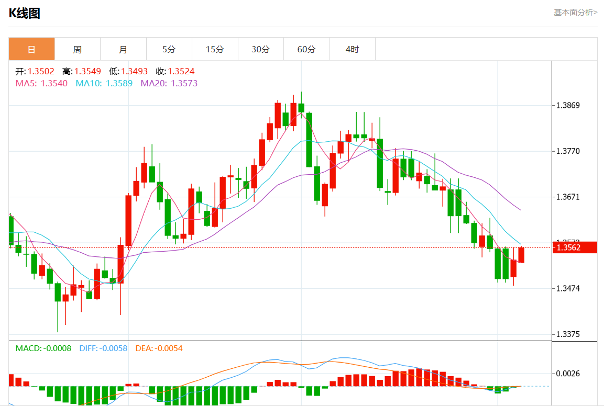
Task: Click the 1.3375 price axis label
Action: 568,334
